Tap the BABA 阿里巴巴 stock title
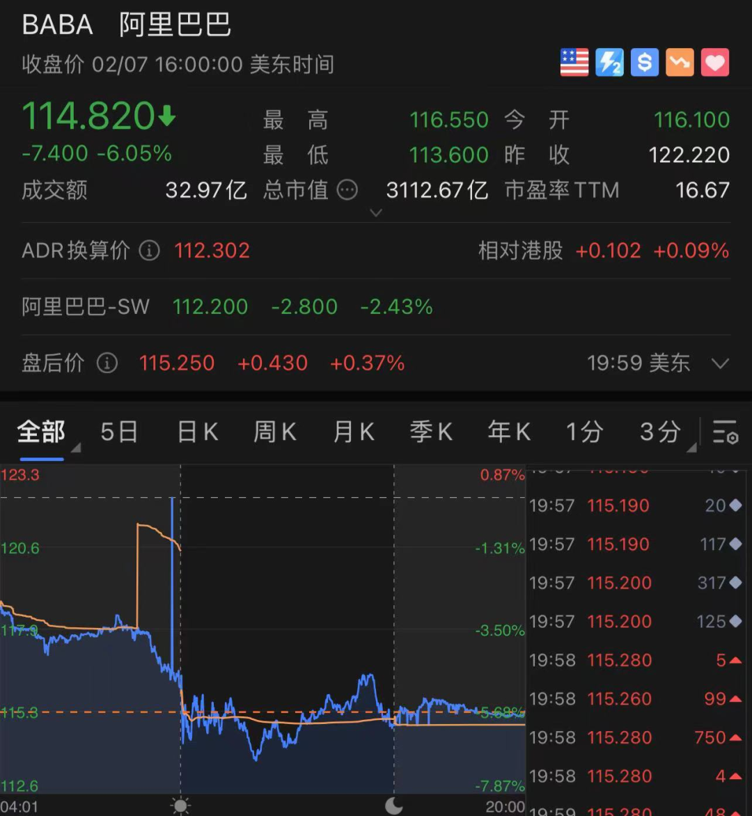752x816 pixels. click(x=127, y=24)
